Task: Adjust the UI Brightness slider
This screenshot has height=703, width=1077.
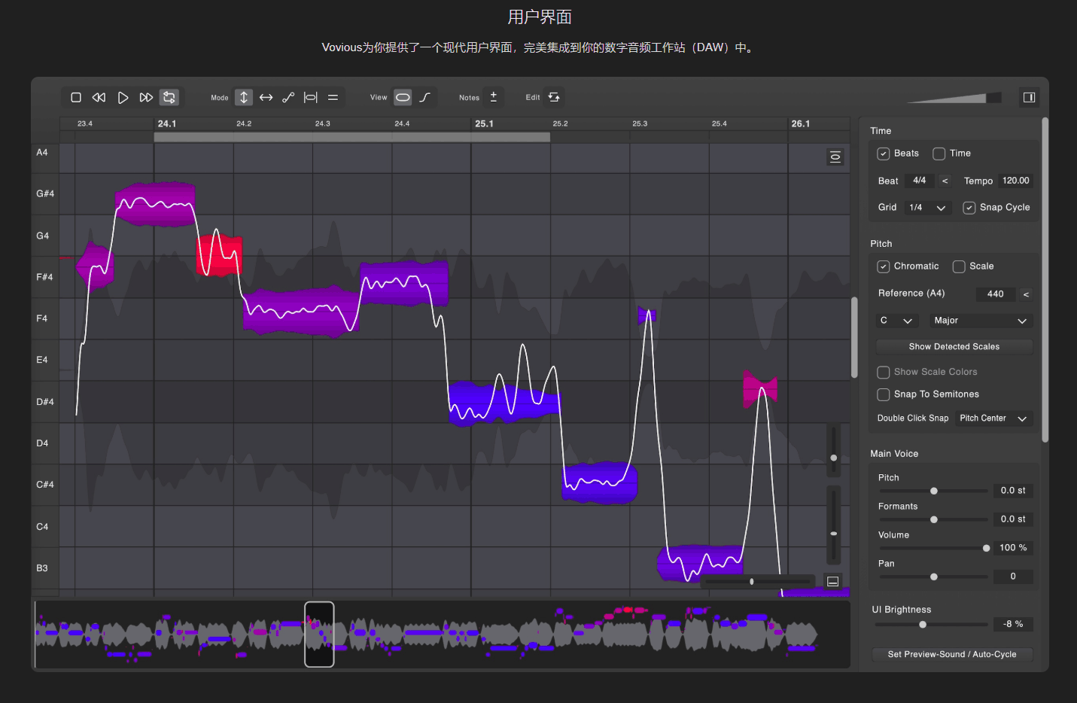Action: coord(923,624)
